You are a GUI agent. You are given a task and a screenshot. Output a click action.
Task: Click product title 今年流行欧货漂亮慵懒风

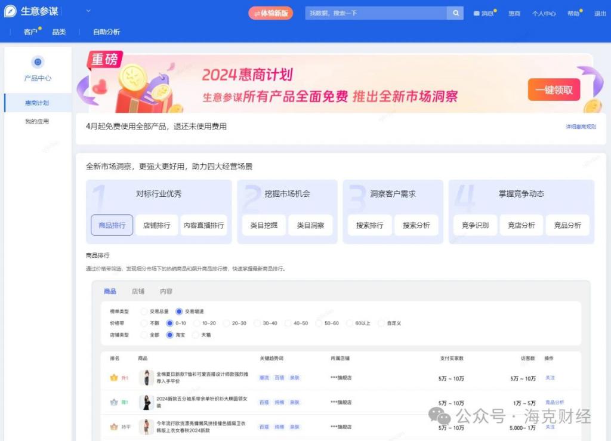[x=201, y=427]
